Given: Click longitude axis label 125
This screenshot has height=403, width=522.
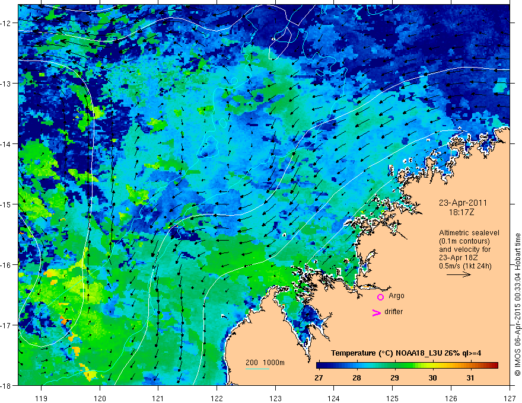Looking at the screenshot, I should (393, 398).
